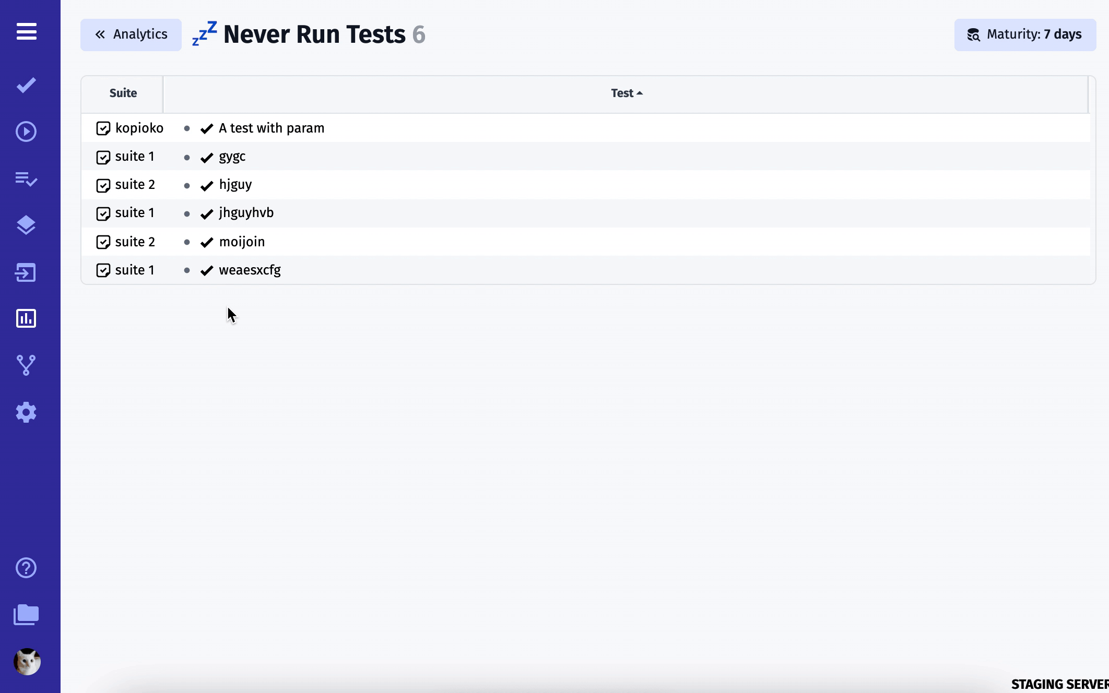Open the Settings gear icon
Image resolution: width=1109 pixels, height=693 pixels.
pos(26,412)
